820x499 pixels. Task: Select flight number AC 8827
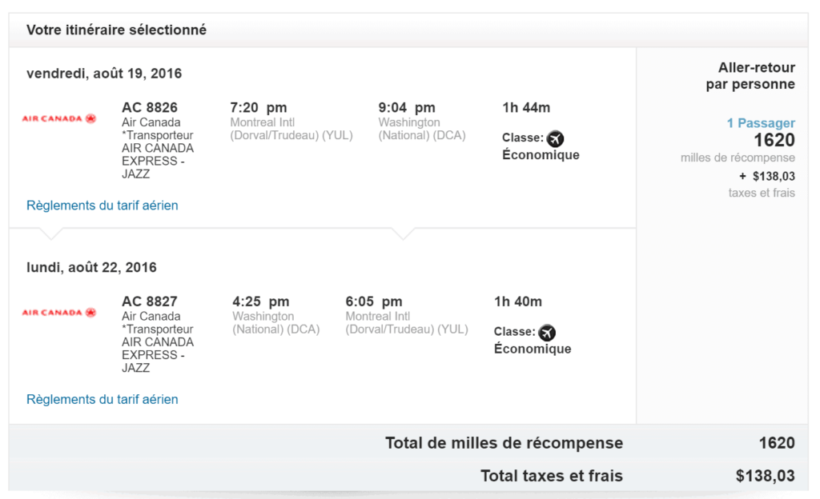(150, 301)
